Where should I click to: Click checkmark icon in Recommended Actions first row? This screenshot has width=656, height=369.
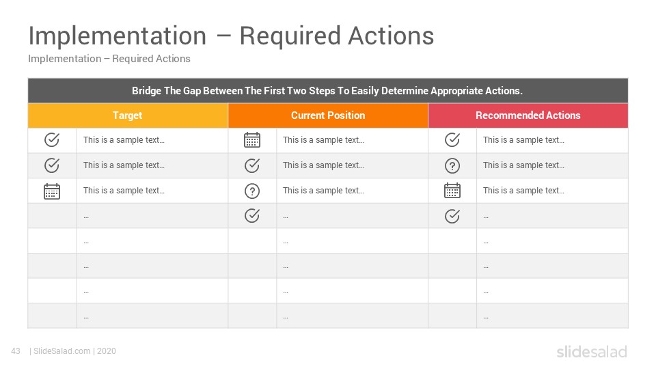tap(452, 139)
